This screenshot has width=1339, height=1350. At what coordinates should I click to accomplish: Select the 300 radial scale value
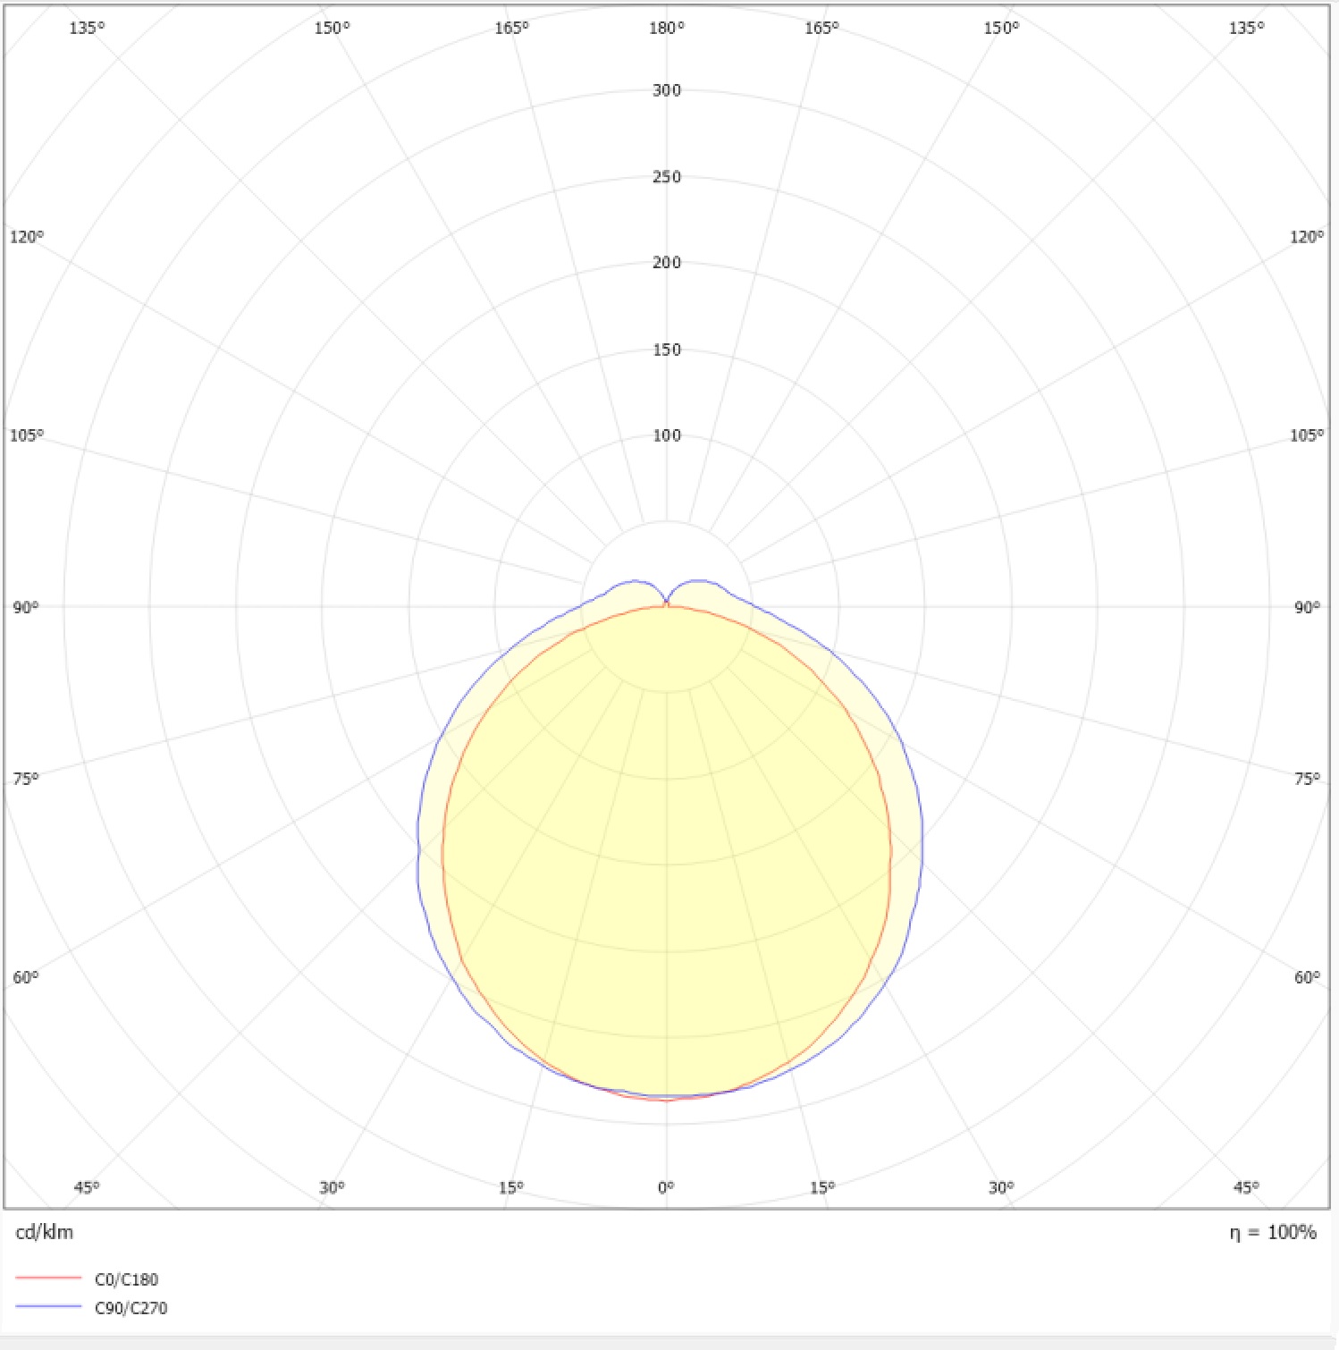click(667, 90)
